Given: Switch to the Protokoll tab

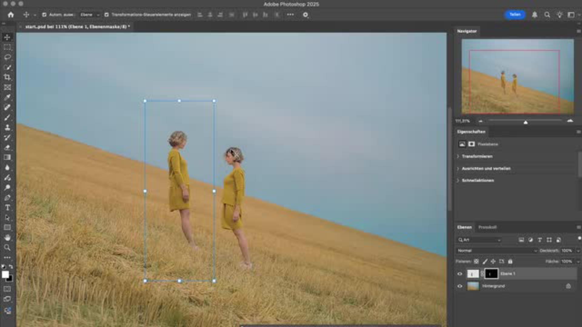Looking at the screenshot, I should 487,227.
